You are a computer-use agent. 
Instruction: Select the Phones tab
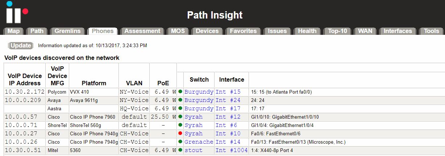pyautogui.click(x=103, y=31)
